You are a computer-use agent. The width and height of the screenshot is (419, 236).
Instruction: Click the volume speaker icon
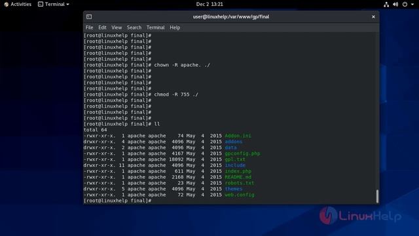(x=395, y=5)
